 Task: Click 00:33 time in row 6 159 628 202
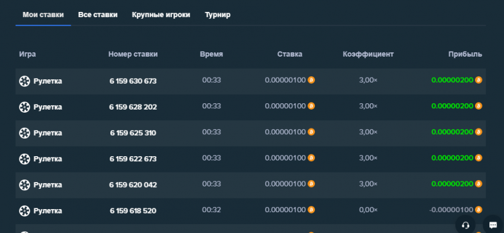tap(212, 106)
